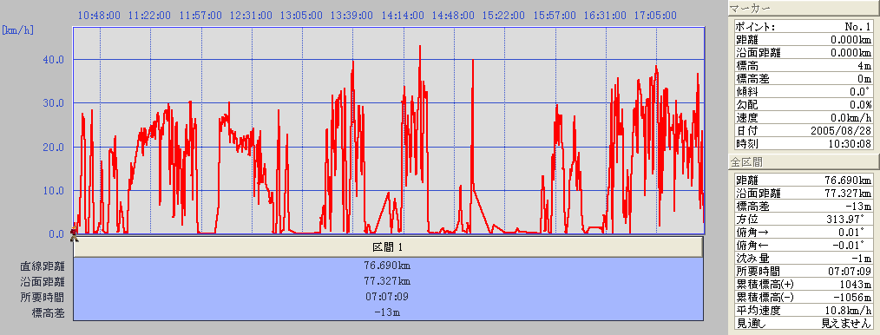Click the section table -13m value
The height and width of the screenshot is (335, 880).
pos(388,312)
